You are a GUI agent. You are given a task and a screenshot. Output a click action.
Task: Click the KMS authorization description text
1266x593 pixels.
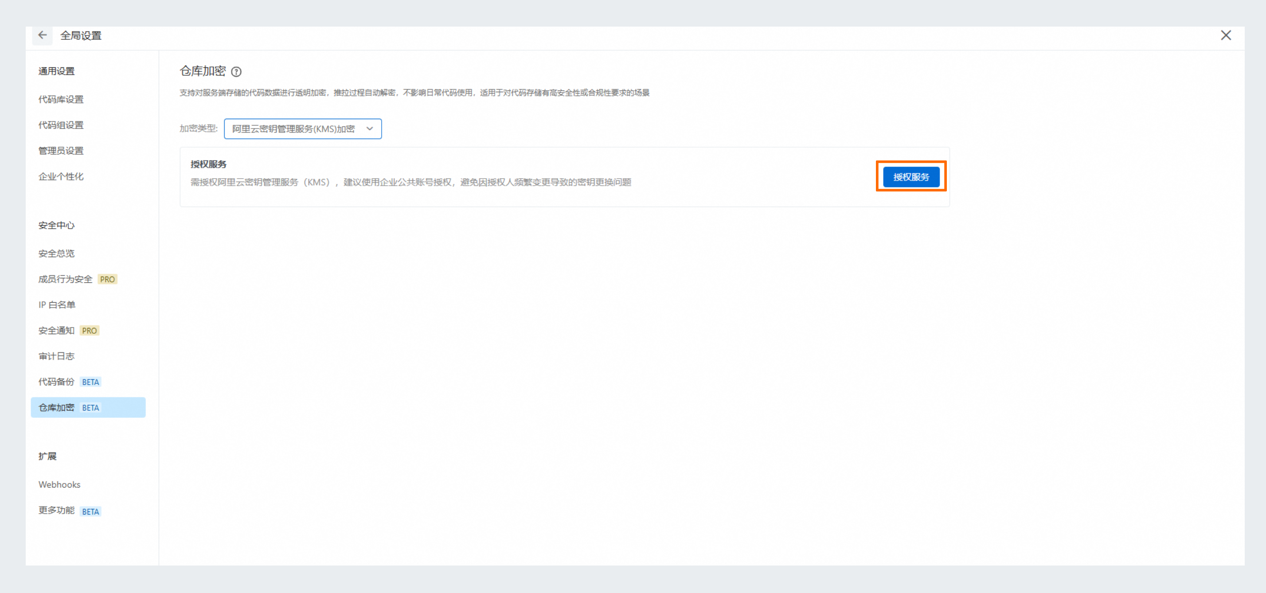411,182
